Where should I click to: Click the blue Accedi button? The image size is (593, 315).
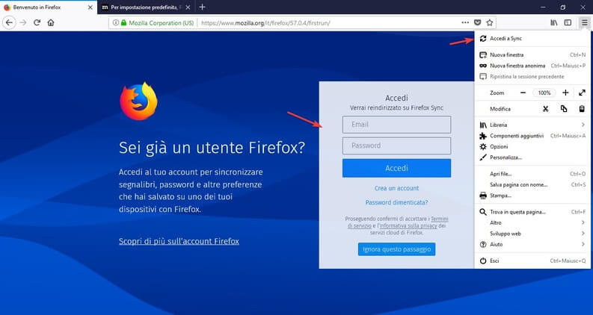point(396,168)
